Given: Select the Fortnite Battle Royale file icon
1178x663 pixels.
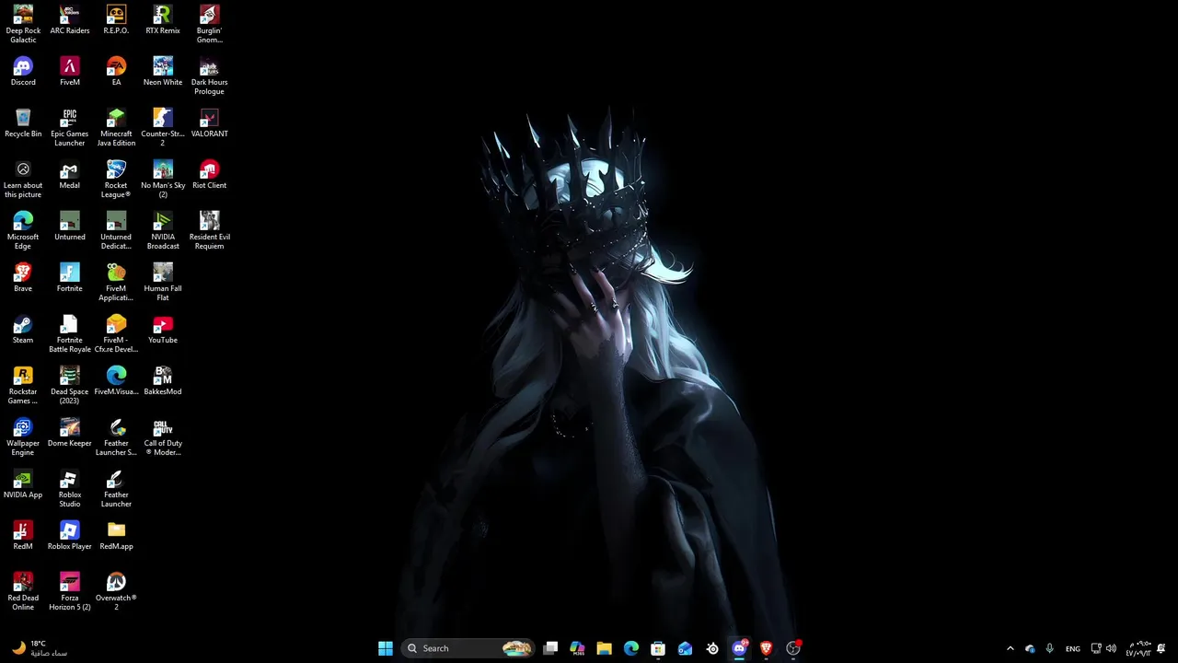Looking at the screenshot, I should click(x=70, y=333).
